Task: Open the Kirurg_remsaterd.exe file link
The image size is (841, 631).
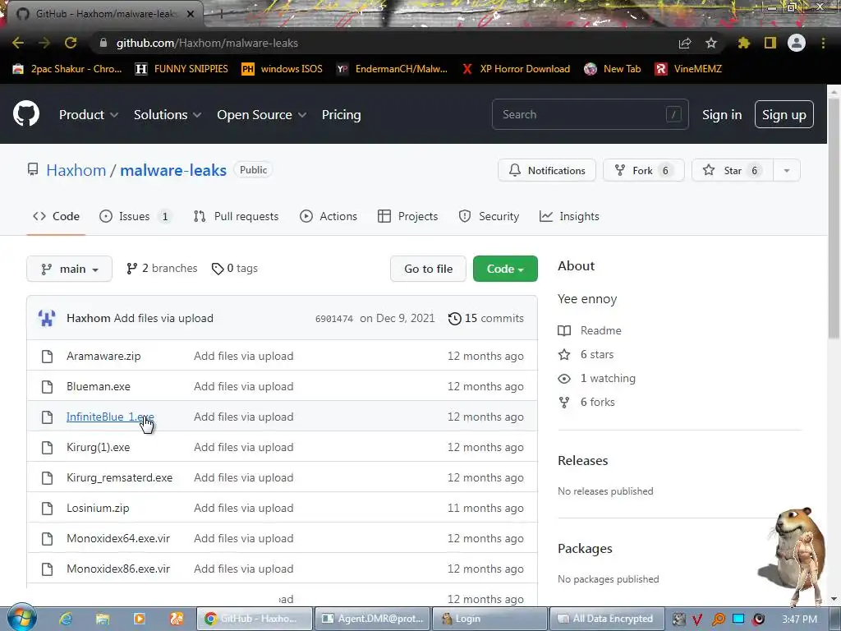Action: [x=120, y=477]
